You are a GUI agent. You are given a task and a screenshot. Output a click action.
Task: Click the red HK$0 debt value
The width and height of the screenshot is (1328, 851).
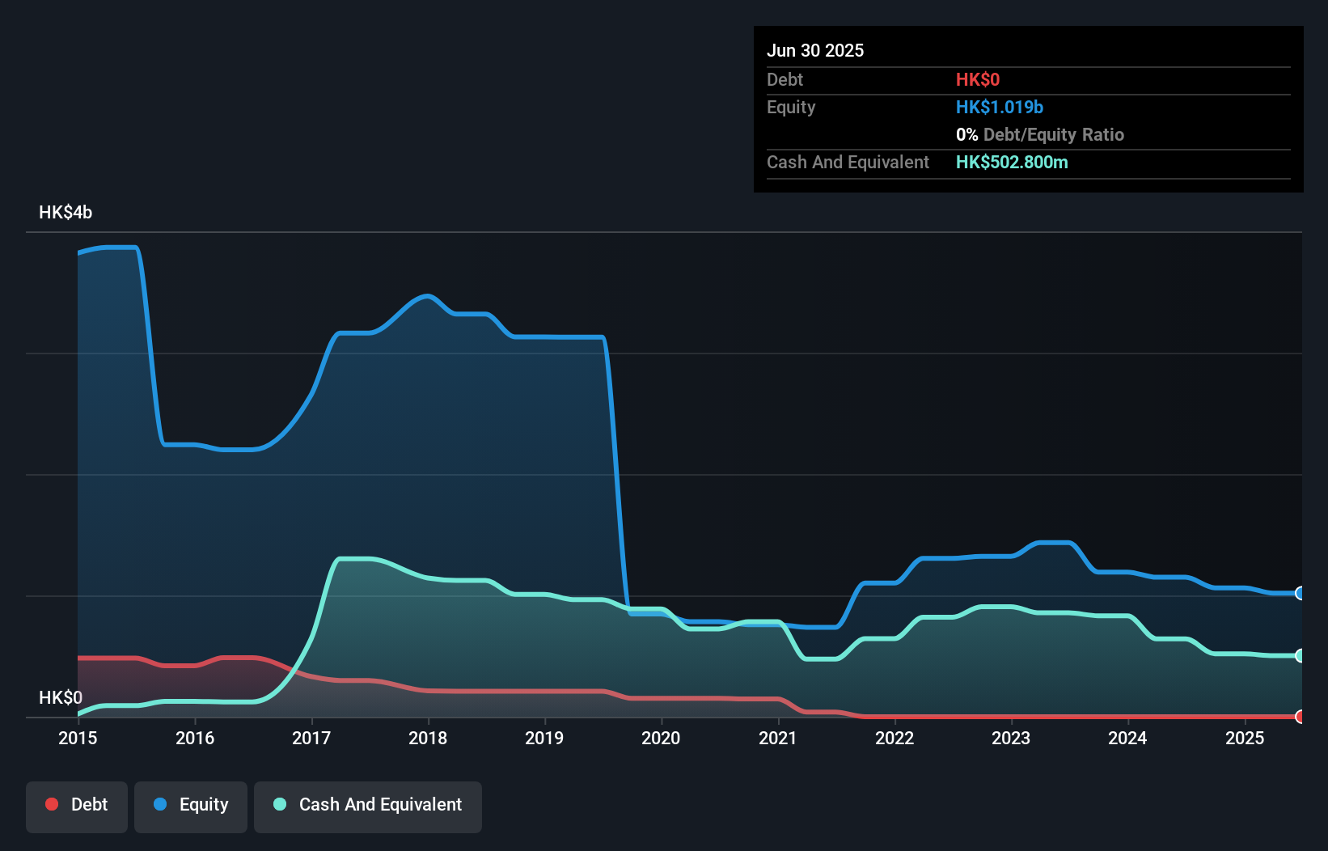[x=978, y=79]
